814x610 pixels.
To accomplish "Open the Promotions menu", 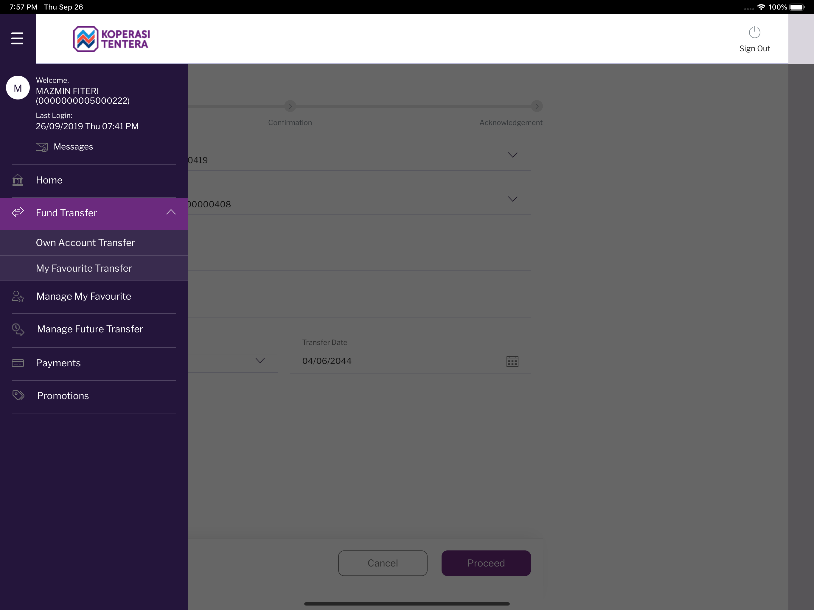I will (94, 396).
